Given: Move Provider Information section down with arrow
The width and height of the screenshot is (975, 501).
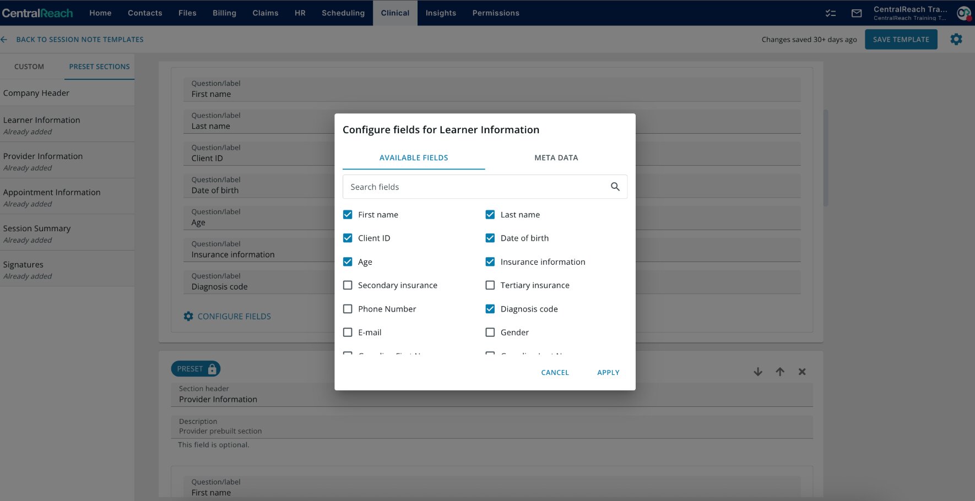Looking at the screenshot, I should point(758,372).
